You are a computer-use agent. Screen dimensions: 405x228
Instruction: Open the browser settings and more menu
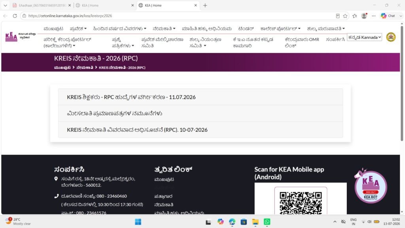coord(373,16)
